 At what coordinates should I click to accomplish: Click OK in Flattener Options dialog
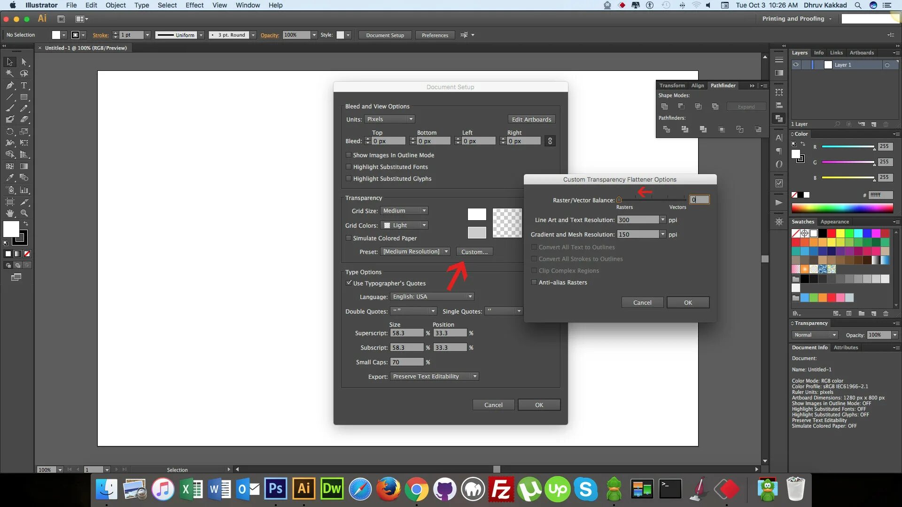[x=688, y=302]
